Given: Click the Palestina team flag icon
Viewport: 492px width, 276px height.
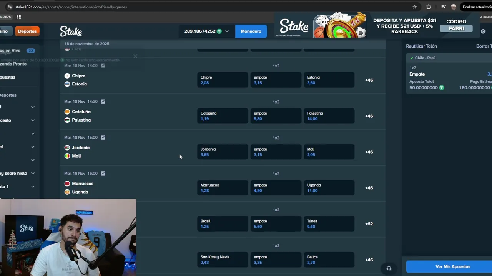Looking at the screenshot, I should click(67, 120).
